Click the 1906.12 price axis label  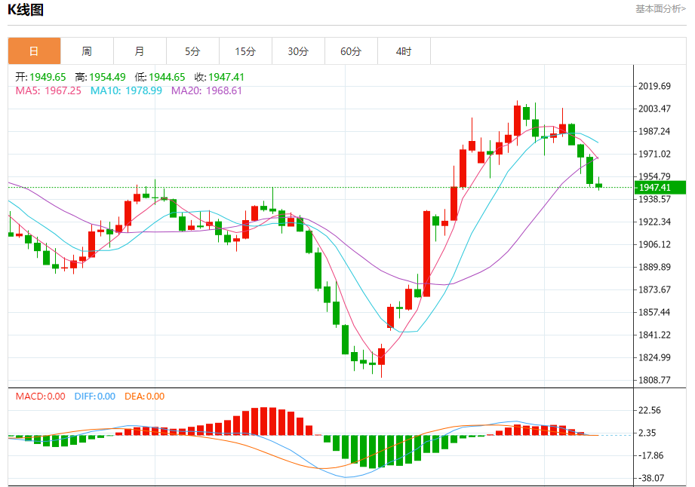[x=654, y=244]
